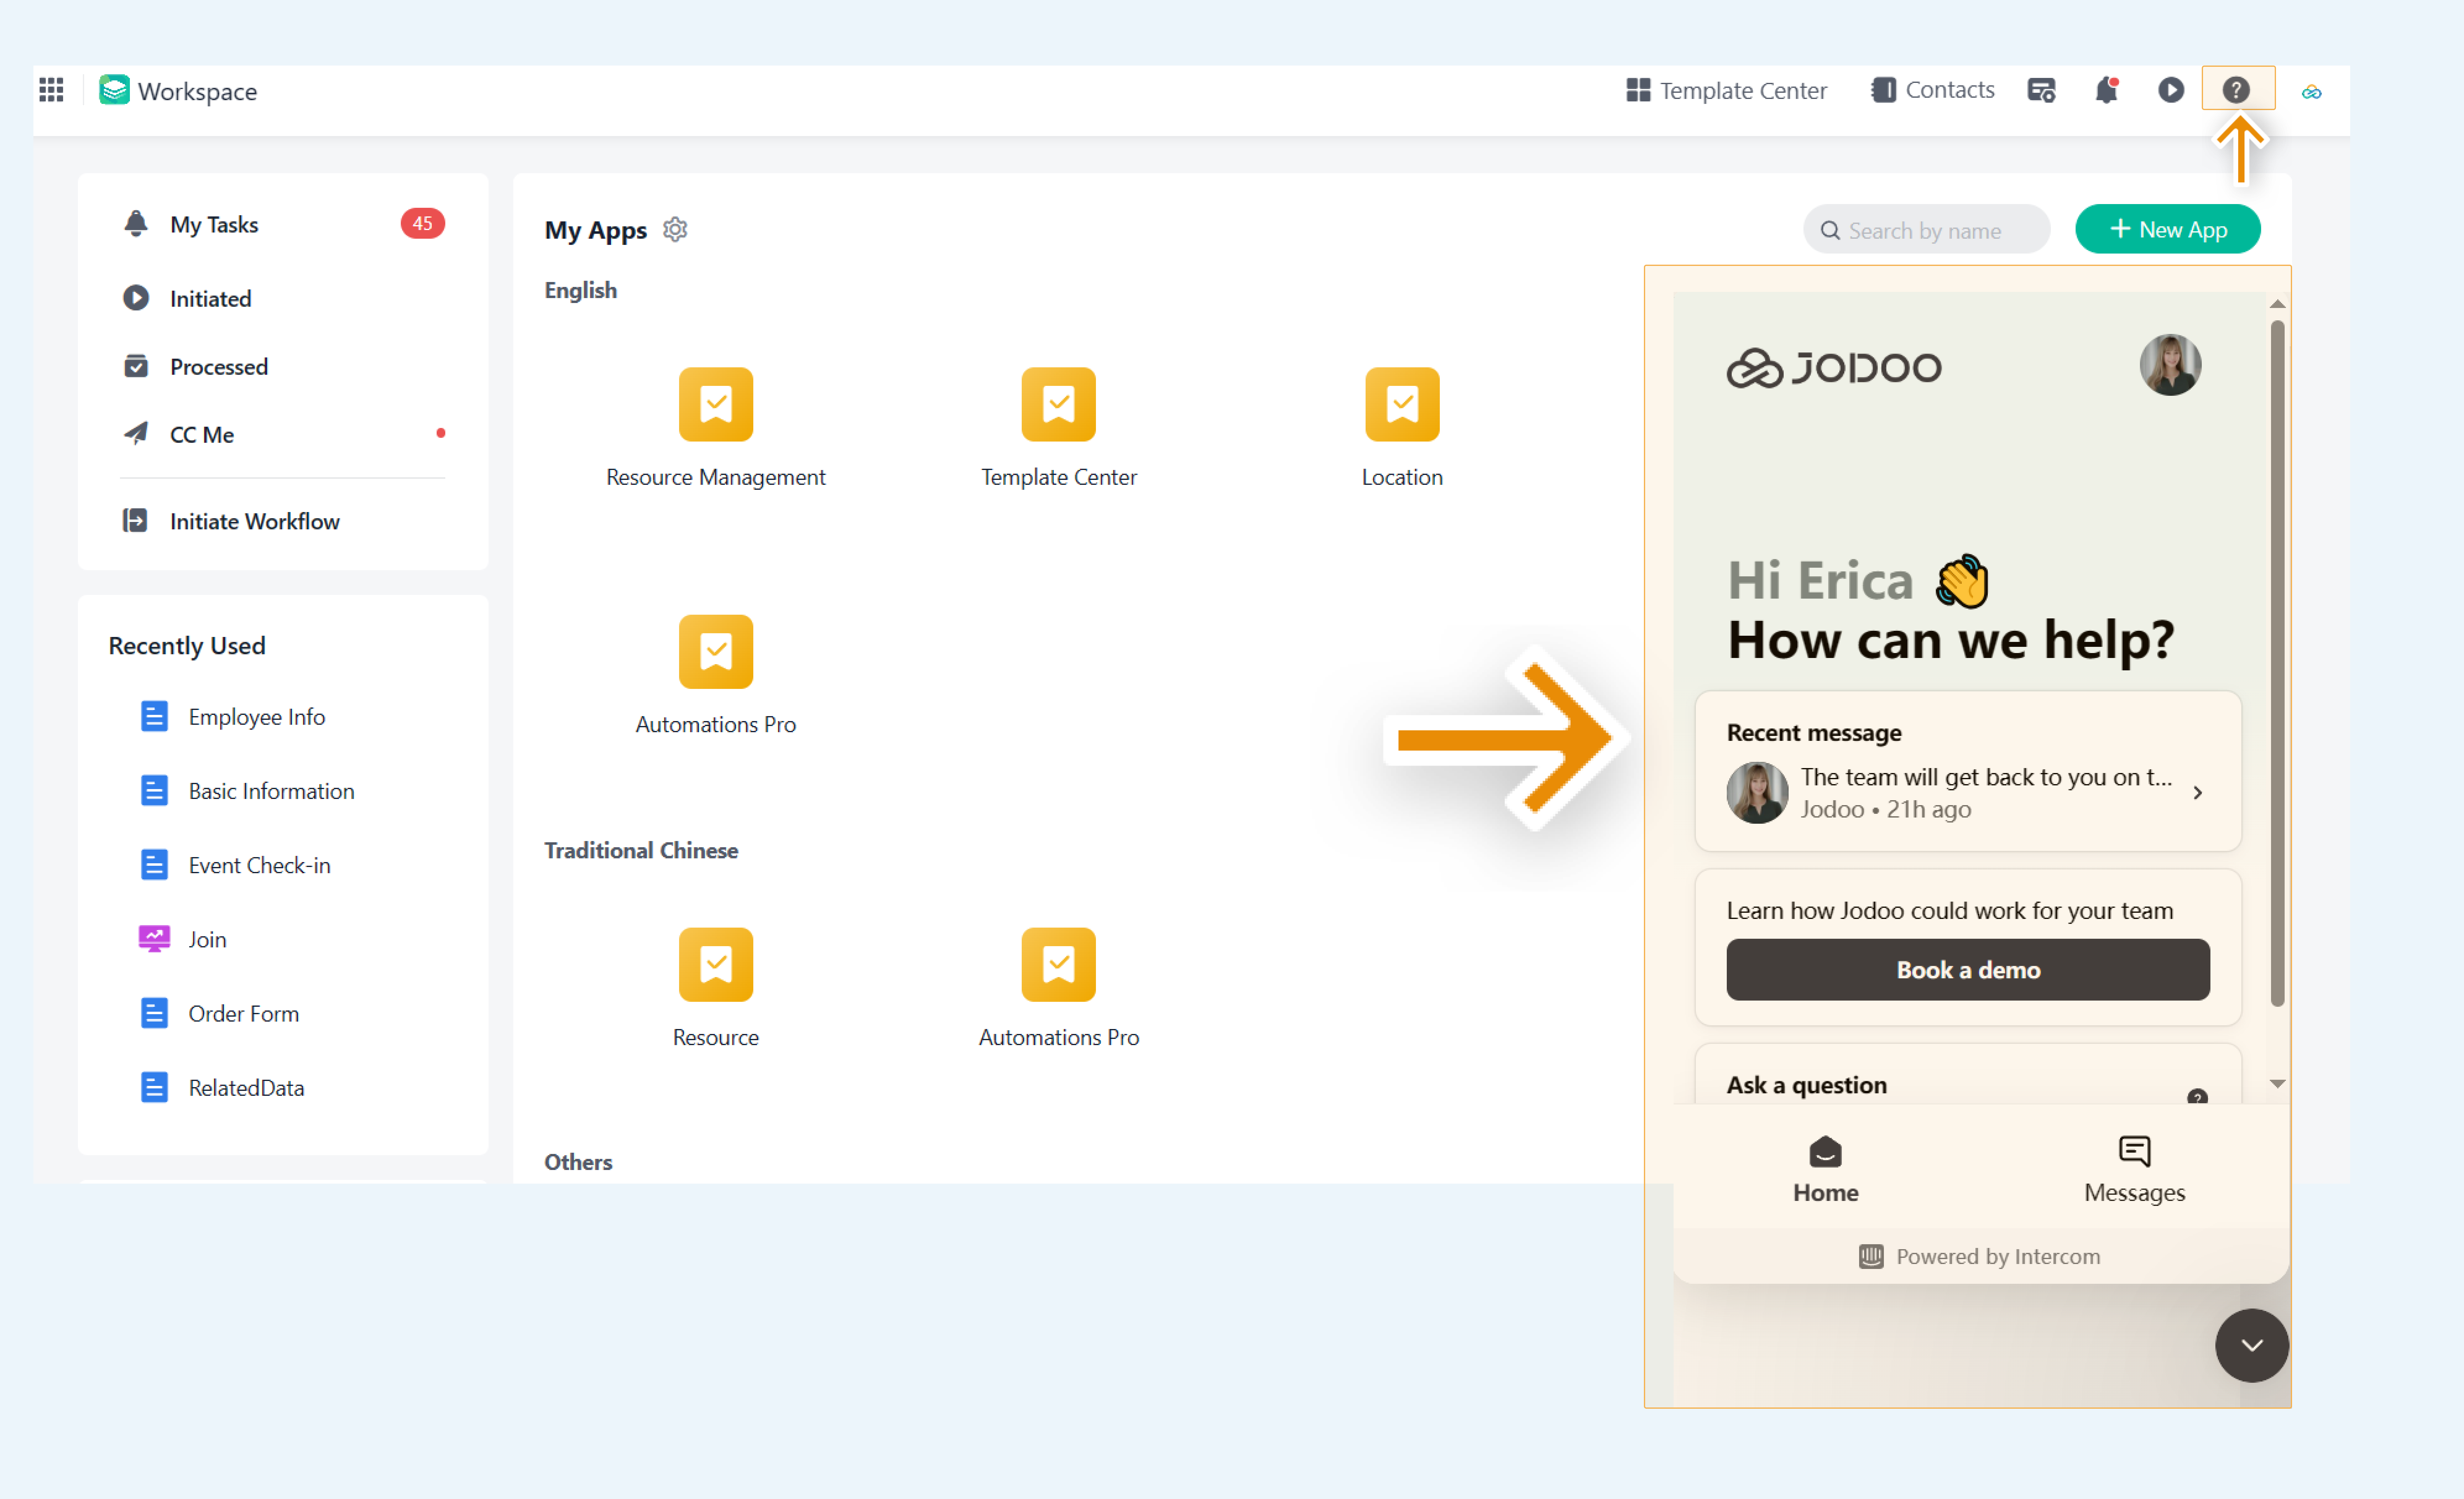Screen dimensions: 2464x1499
Task: Open the Help question mark icon
Action: 2236,90
